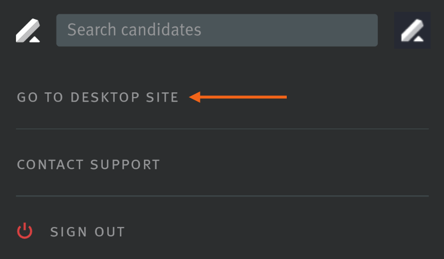
Task: Open the Go To Desktop Site link
Action: point(98,97)
